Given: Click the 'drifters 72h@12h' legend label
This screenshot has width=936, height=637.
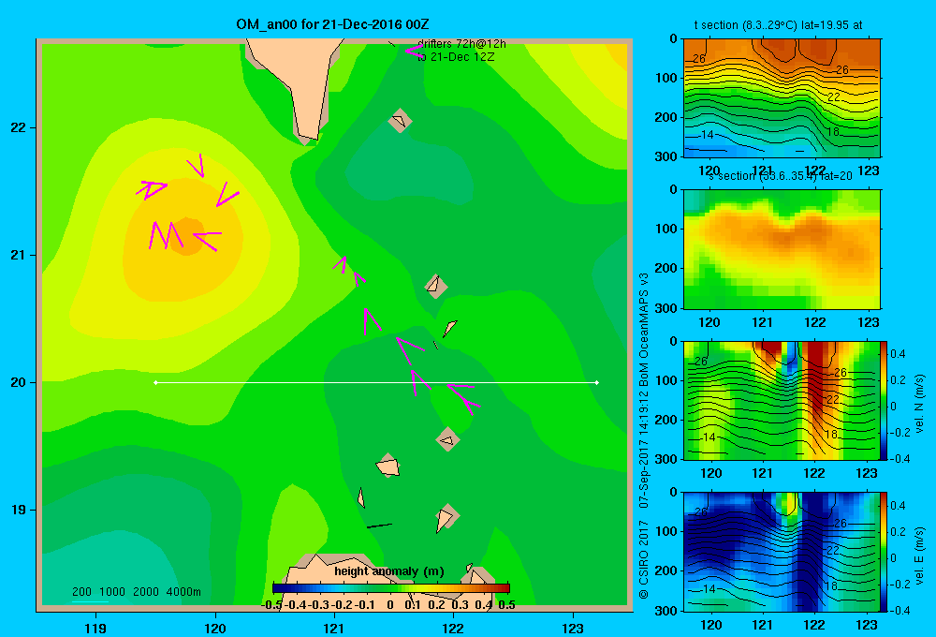Looking at the screenshot, I should point(461,44).
